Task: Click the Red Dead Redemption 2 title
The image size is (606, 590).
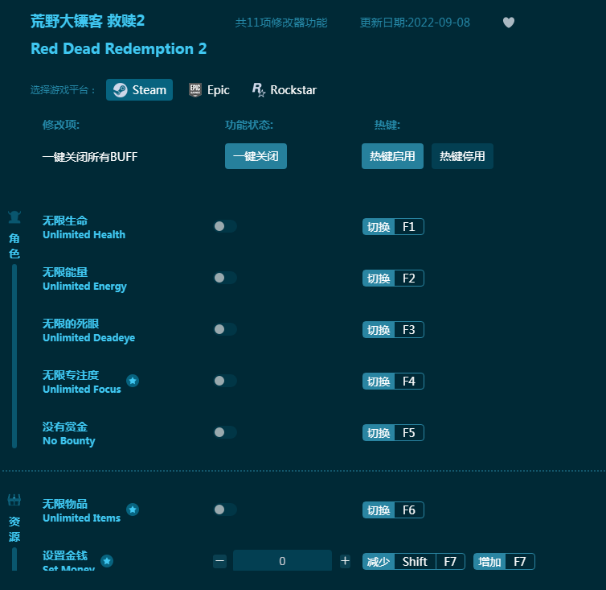Action: 119,49
